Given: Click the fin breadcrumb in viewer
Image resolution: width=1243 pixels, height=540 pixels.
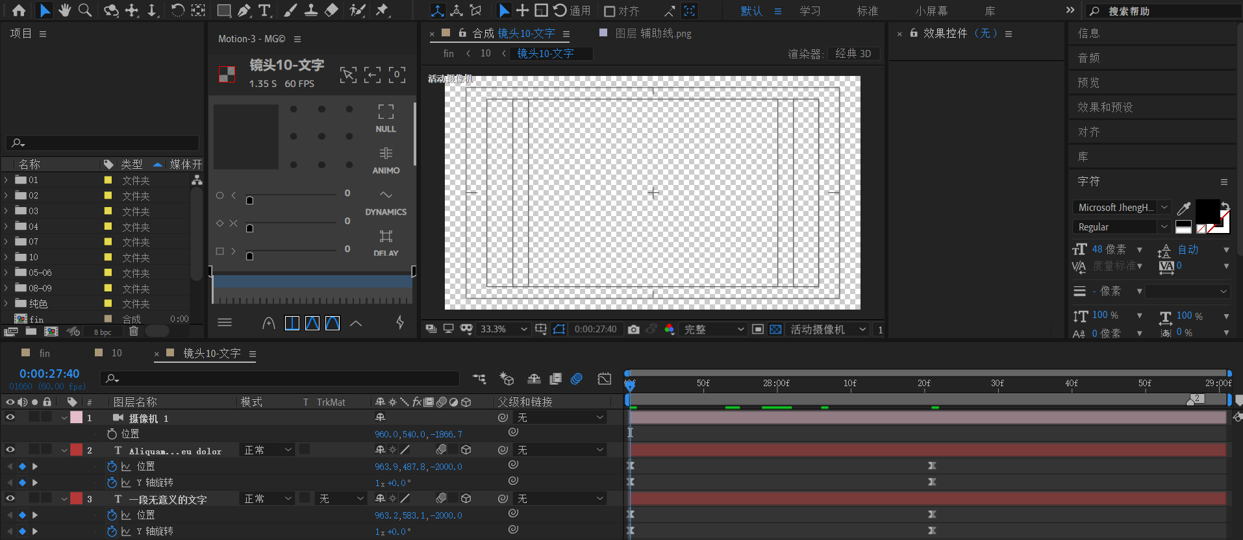Looking at the screenshot, I should pos(449,53).
